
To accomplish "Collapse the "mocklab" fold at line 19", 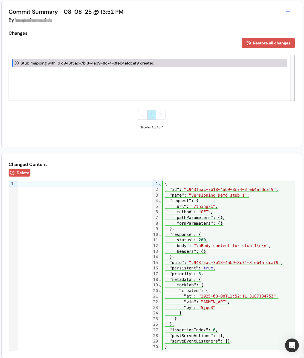I will pos(160,285).
